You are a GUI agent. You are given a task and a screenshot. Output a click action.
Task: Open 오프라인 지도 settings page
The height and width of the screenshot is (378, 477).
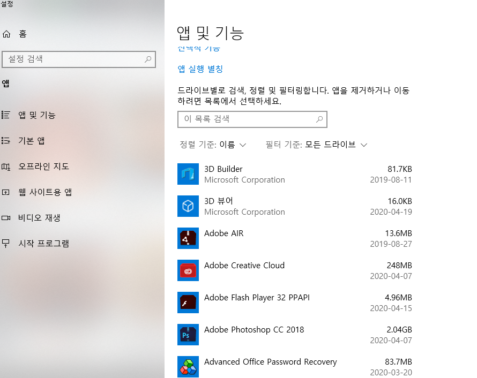click(43, 167)
